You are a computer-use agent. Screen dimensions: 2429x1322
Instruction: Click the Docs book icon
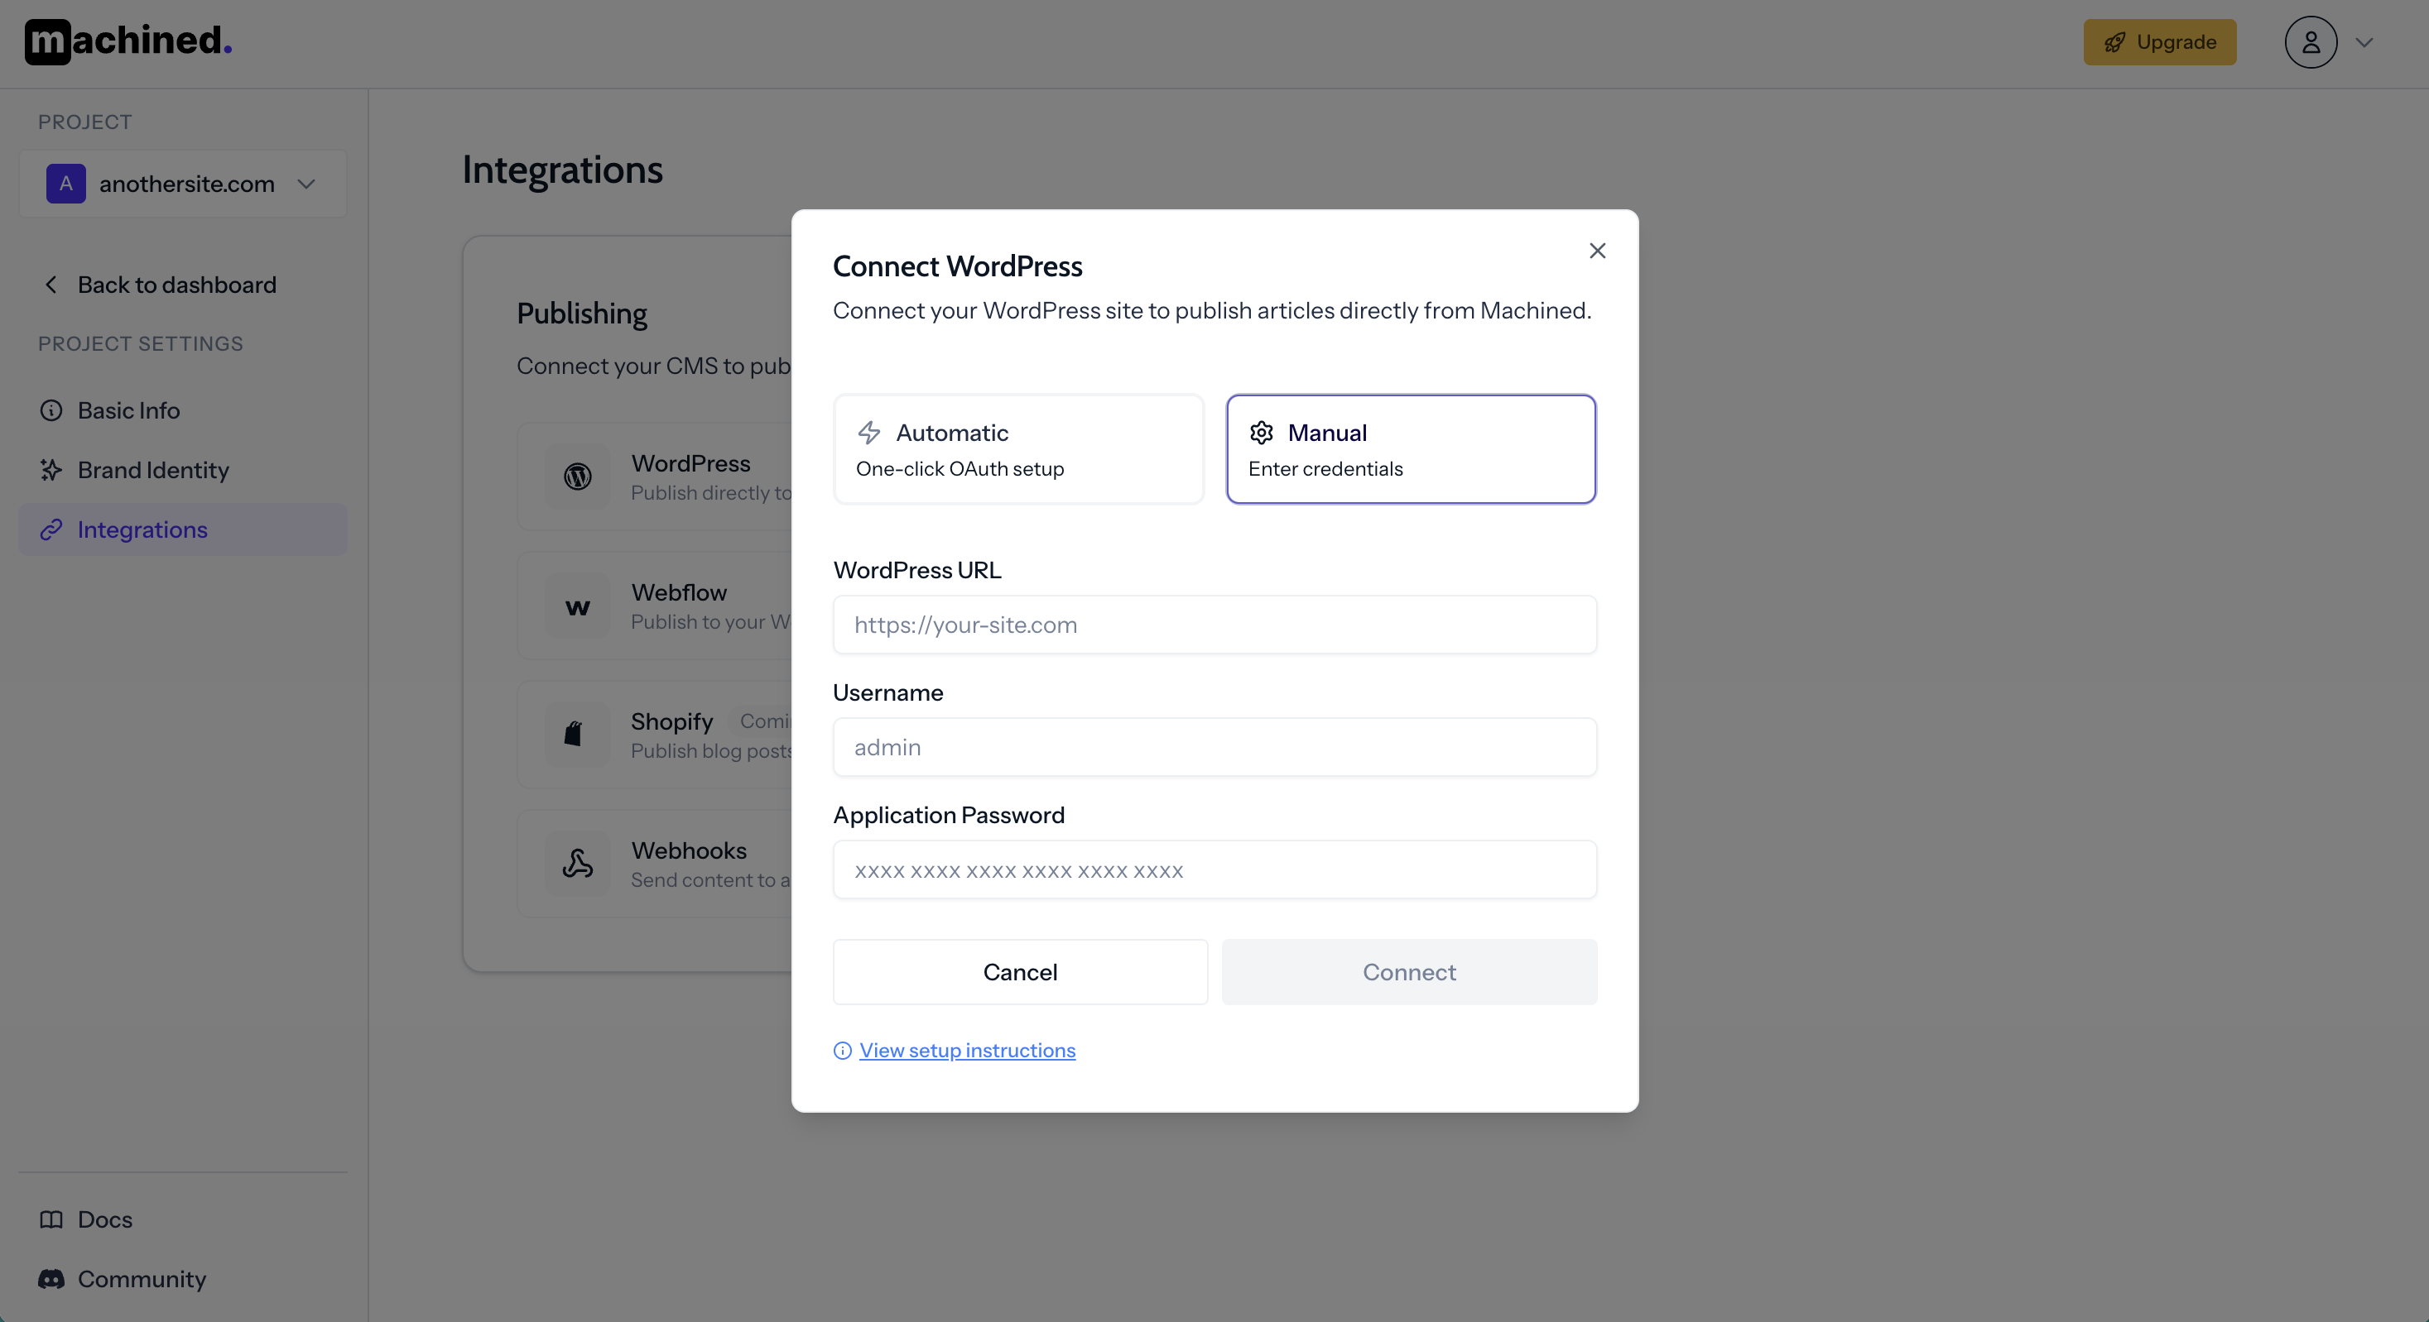click(x=51, y=1219)
